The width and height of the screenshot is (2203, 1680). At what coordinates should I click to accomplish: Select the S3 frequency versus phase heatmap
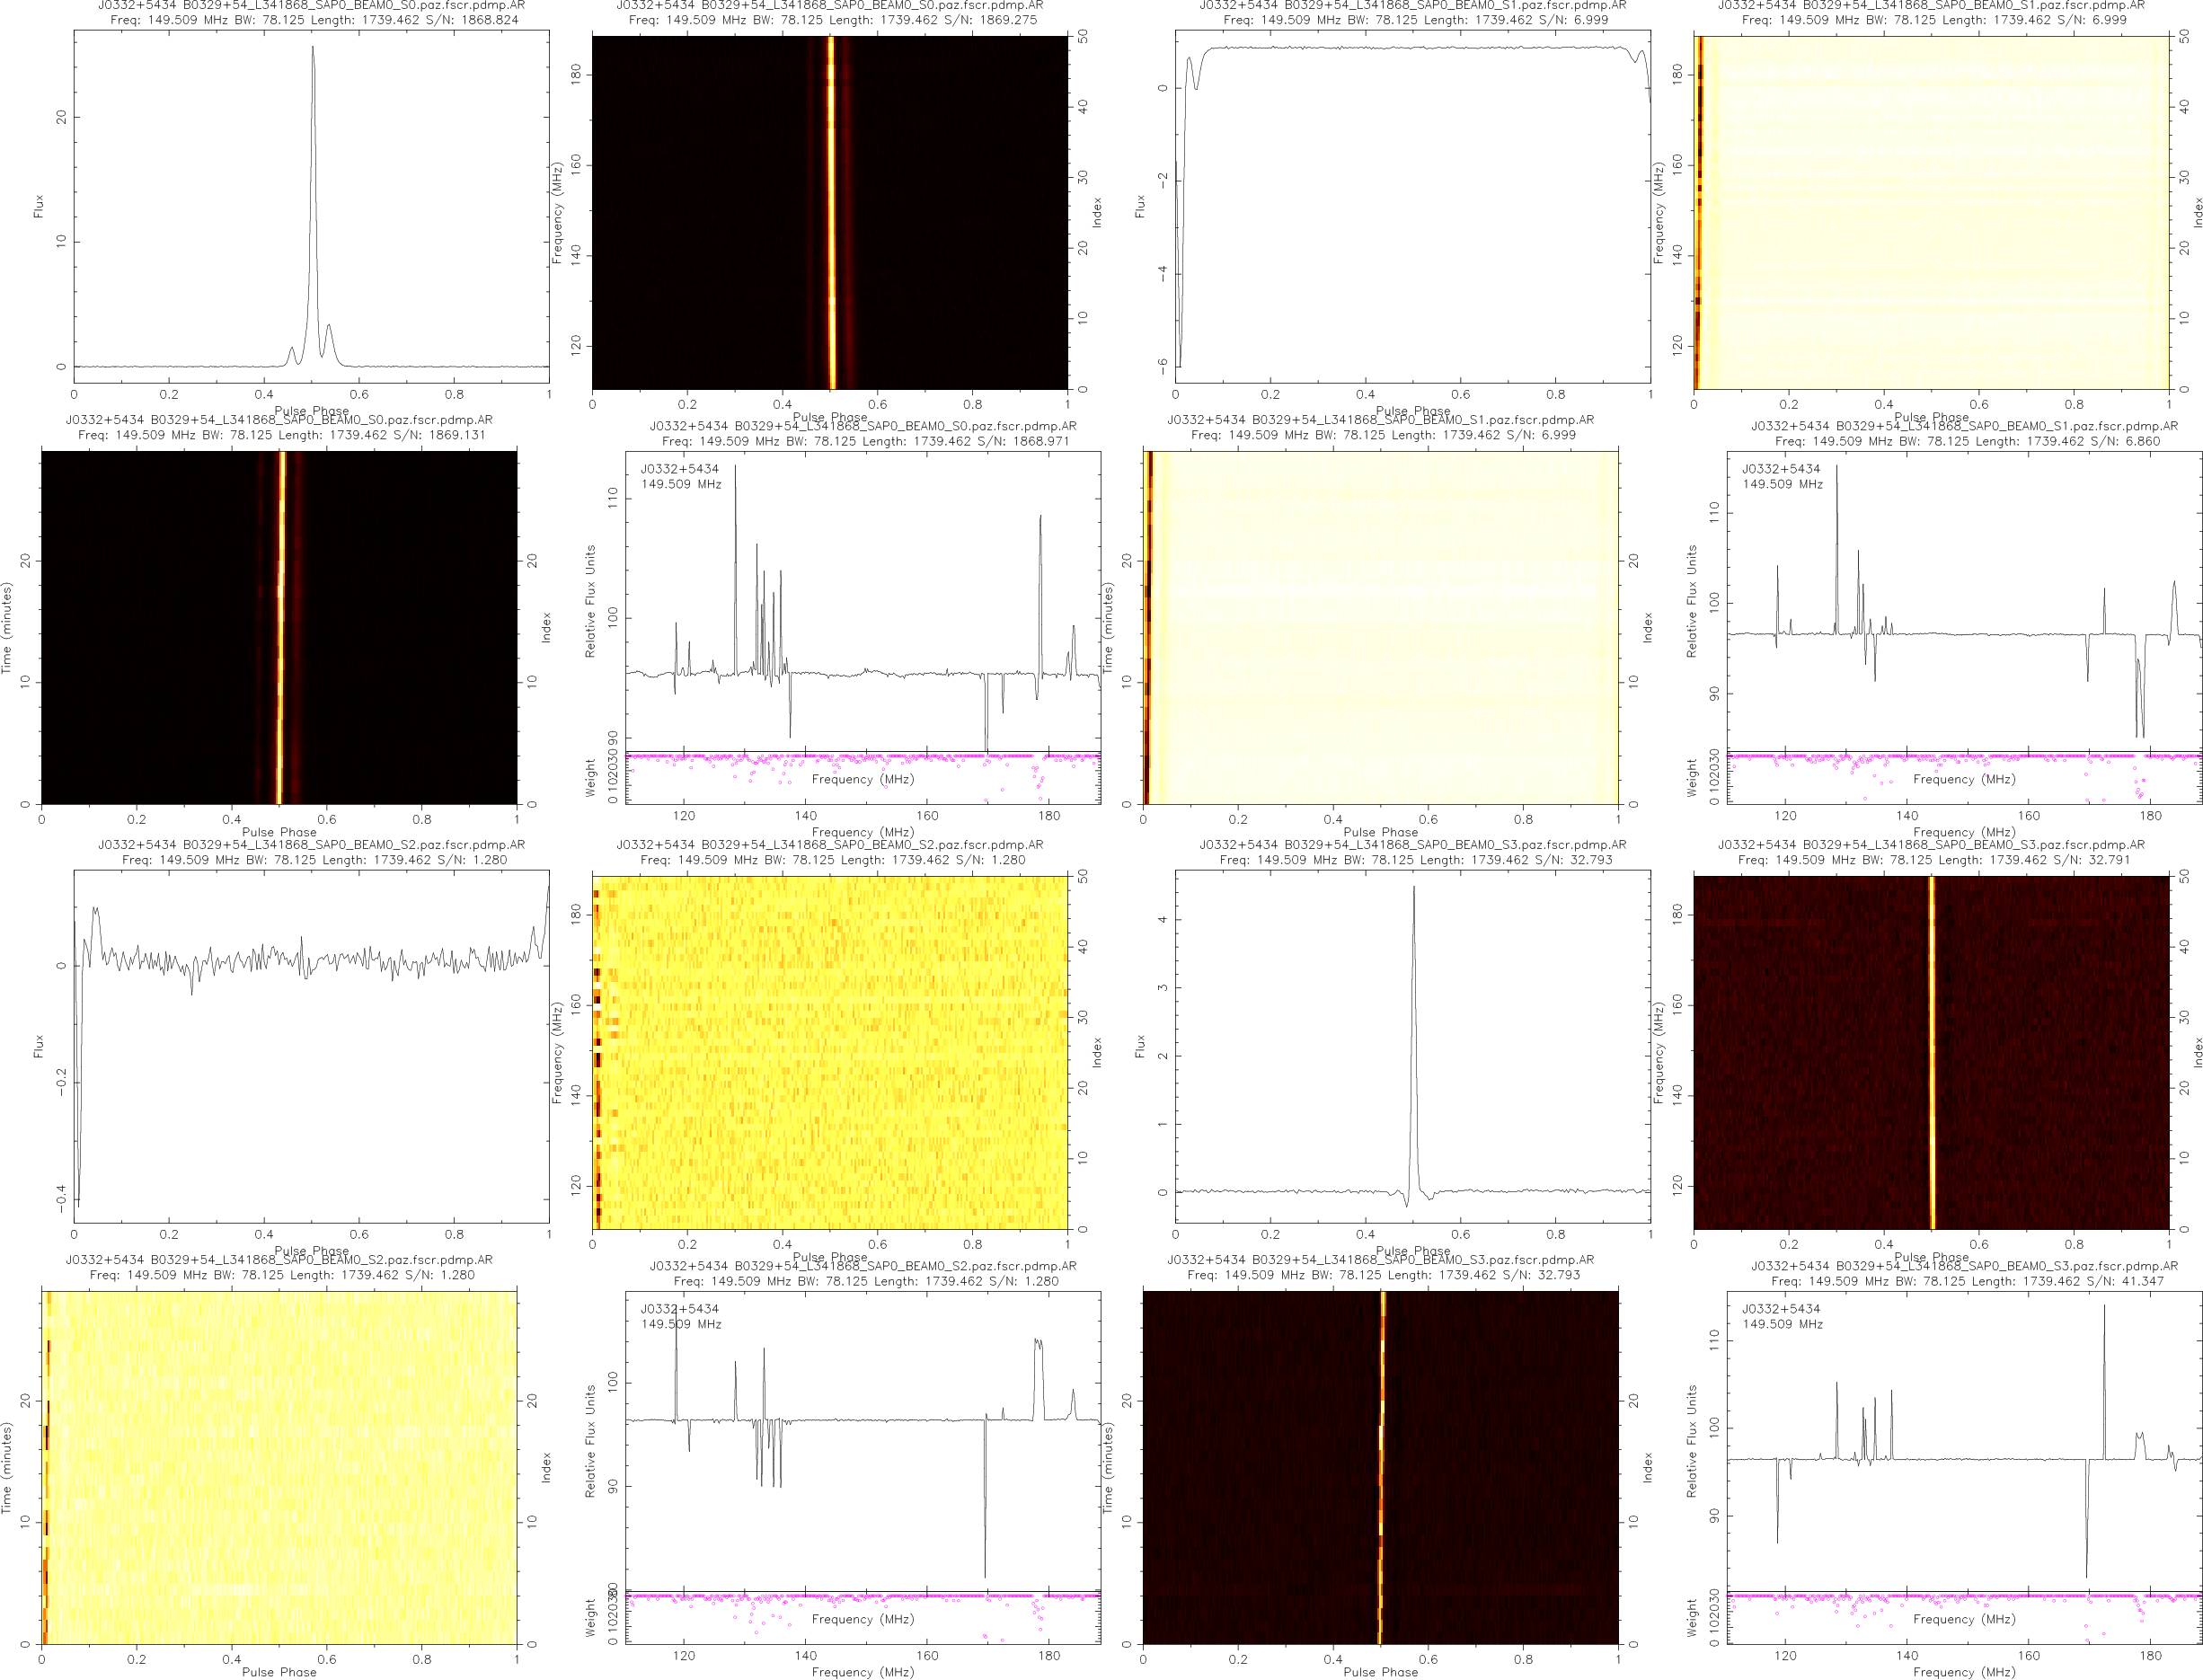(x=1931, y=1052)
